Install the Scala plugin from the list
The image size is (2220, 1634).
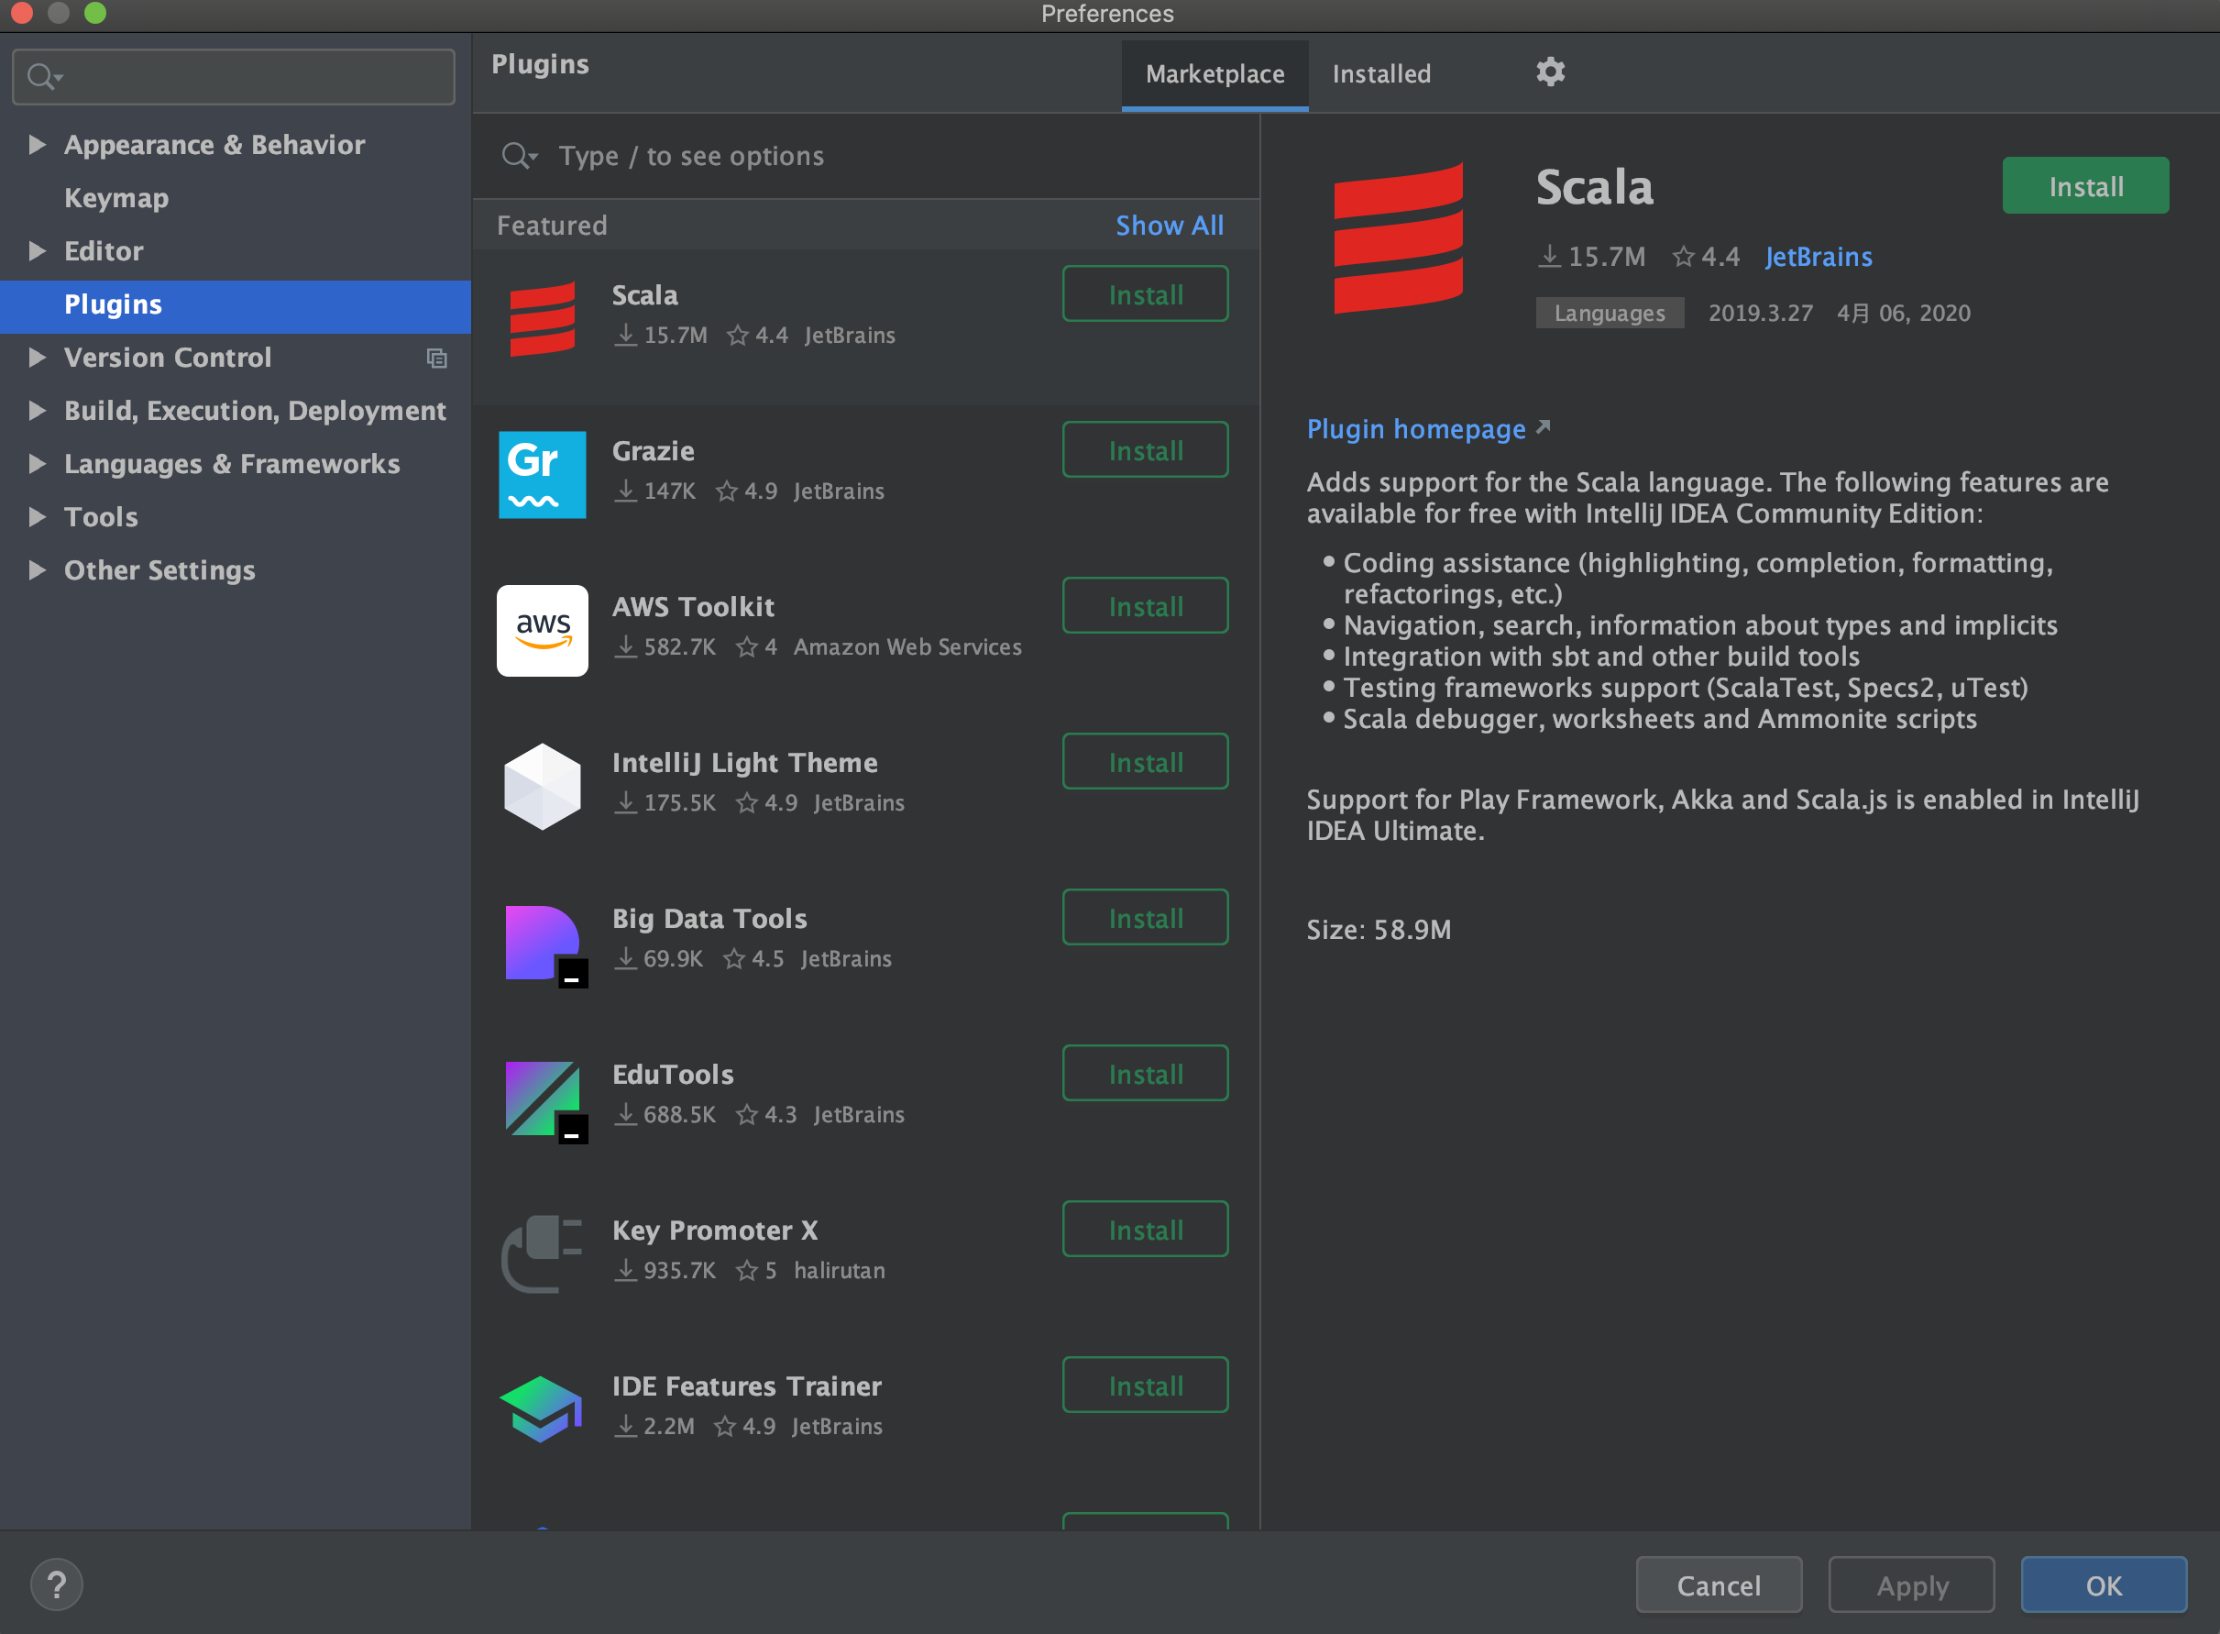[1145, 293]
